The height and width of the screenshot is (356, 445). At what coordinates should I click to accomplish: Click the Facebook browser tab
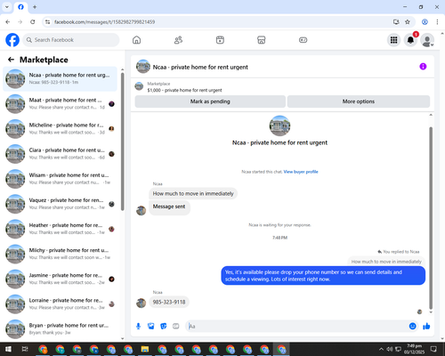coord(20,7)
